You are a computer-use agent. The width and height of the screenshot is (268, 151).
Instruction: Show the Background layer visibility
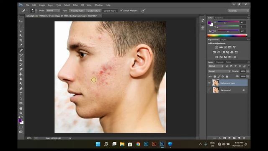(209, 90)
